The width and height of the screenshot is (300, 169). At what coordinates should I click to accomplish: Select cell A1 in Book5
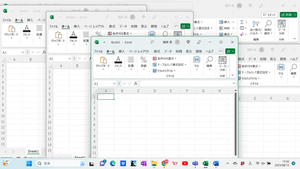(x=106, y=97)
